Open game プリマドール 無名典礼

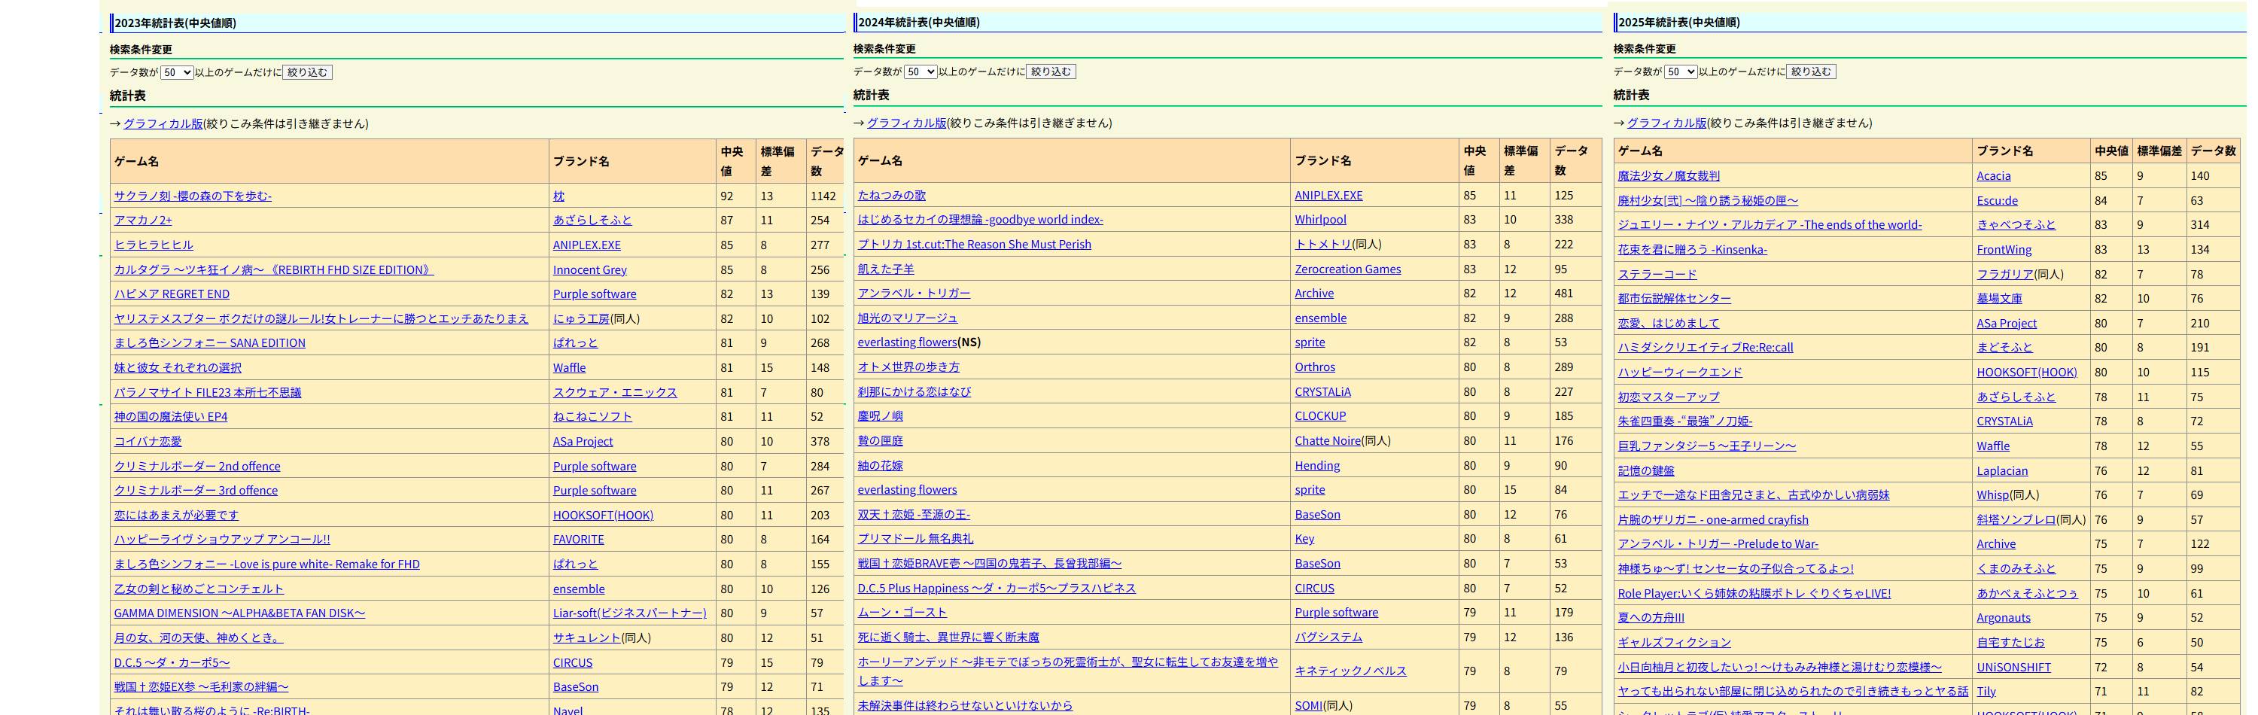click(915, 539)
